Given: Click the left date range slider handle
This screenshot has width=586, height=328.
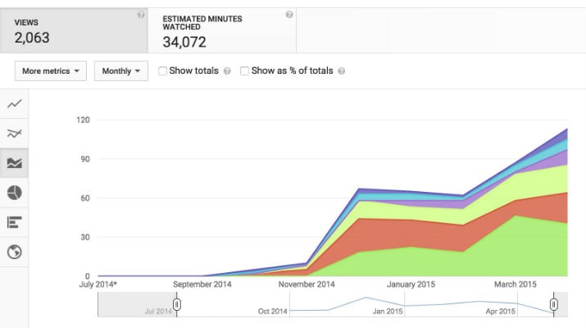Looking at the screenshot, I should point(176,305).
